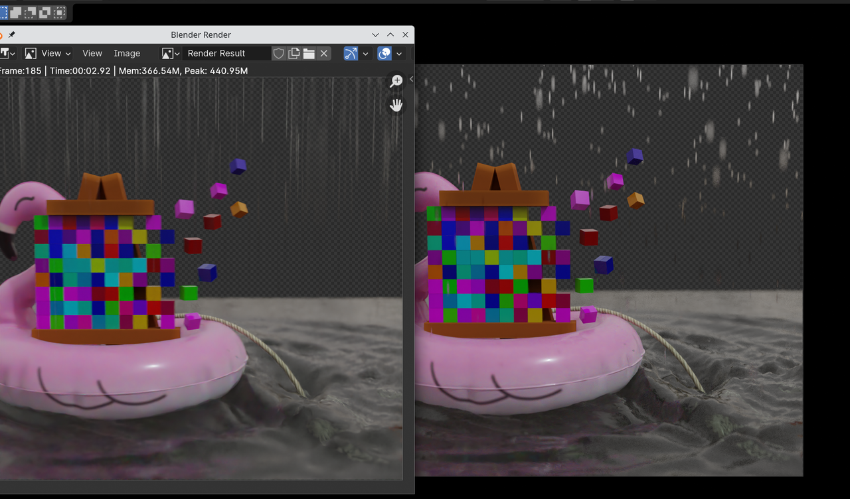Click the render status text showing Frame:185
850x499 pixels.
124,70
